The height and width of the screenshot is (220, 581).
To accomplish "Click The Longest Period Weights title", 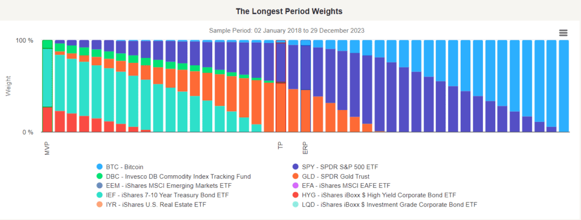I will 289,11.
